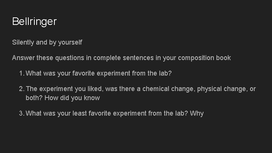Click the number 1 list marker
Screen dimensions: 272x153
pyautogui.click(x=22, y=73)
